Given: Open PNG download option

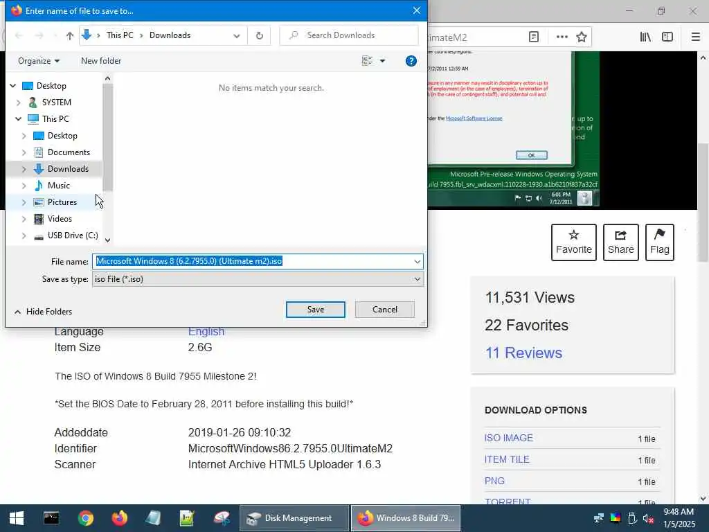Looking at the screenshot, I should [494, 481].
